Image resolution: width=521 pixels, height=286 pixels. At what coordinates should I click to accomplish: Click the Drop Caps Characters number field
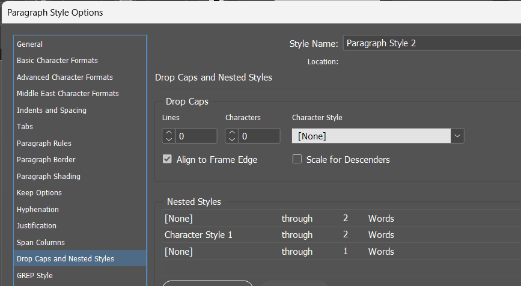click(260, 136)
